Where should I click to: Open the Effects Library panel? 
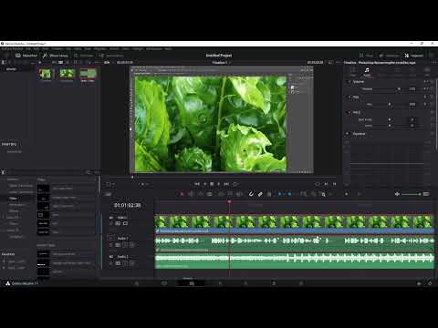(x=56, y=56)
